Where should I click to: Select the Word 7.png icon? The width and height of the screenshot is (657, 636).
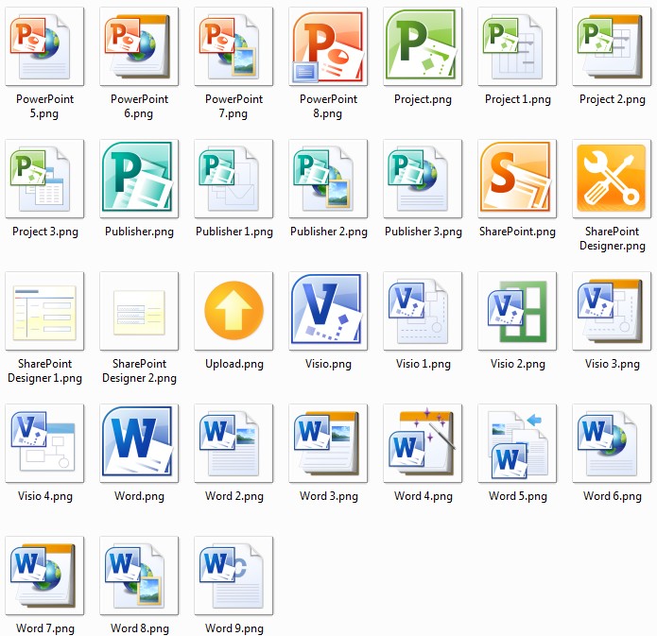coord(44,576)
